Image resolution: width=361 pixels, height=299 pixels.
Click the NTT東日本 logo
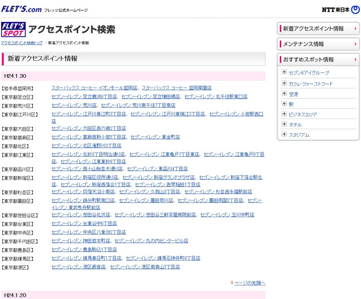pyautogui.click(x=341, y=10)
